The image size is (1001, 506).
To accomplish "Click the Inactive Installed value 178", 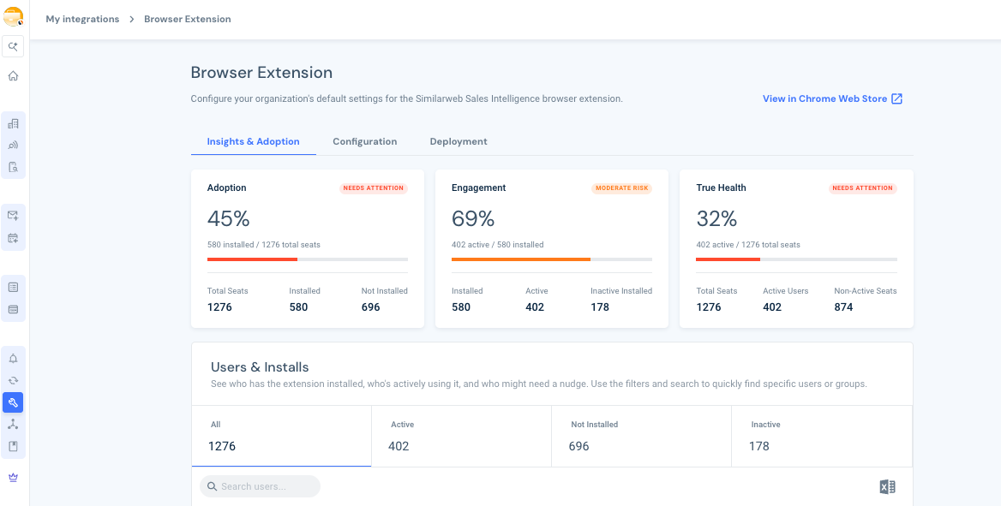I will point(600,307).
